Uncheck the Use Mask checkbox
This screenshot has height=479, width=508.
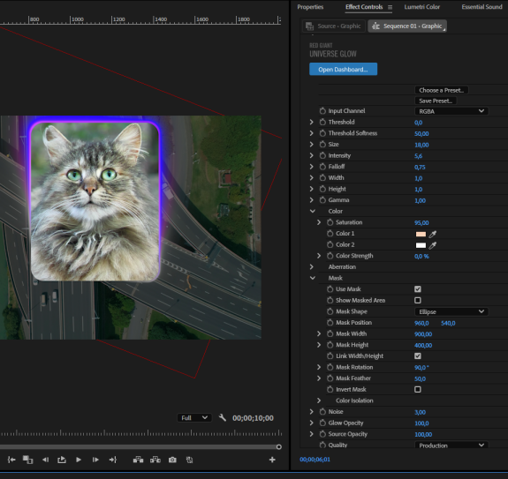(x=418, y=289)
